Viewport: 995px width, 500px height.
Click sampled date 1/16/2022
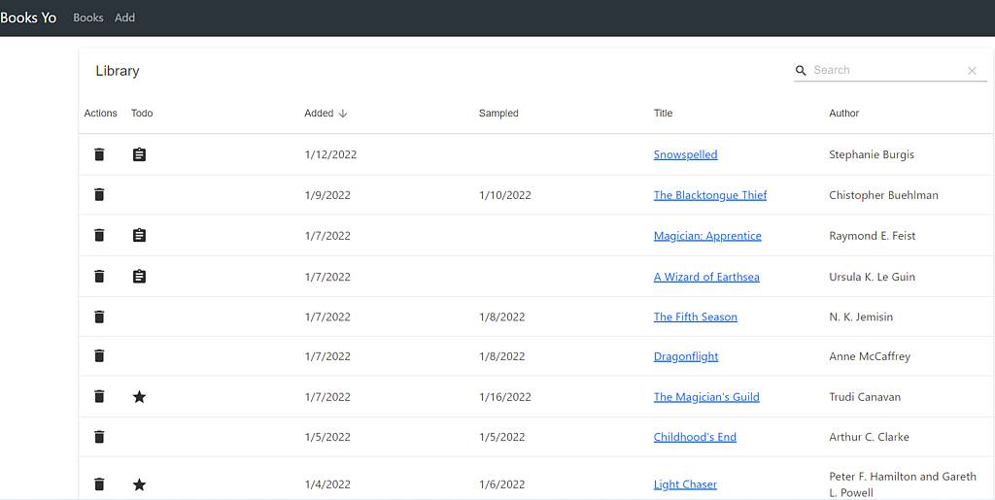click(x=505, y=397)
